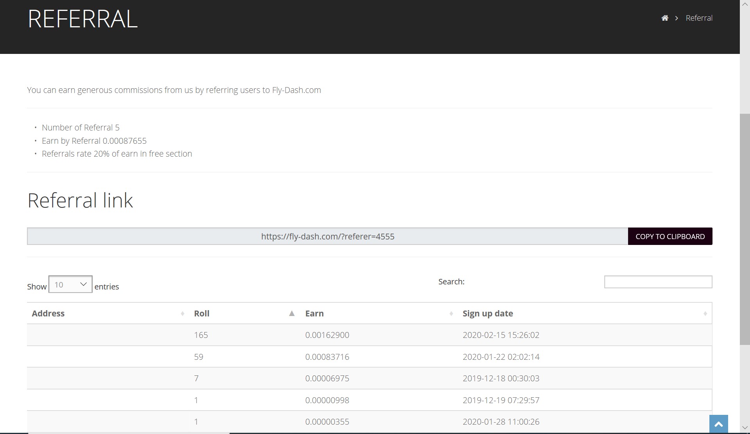This screenshot has width=750, height=434.
Task: Sort by Roll column triangle icon
Action: pyautogui.click(x=291, y=313)
